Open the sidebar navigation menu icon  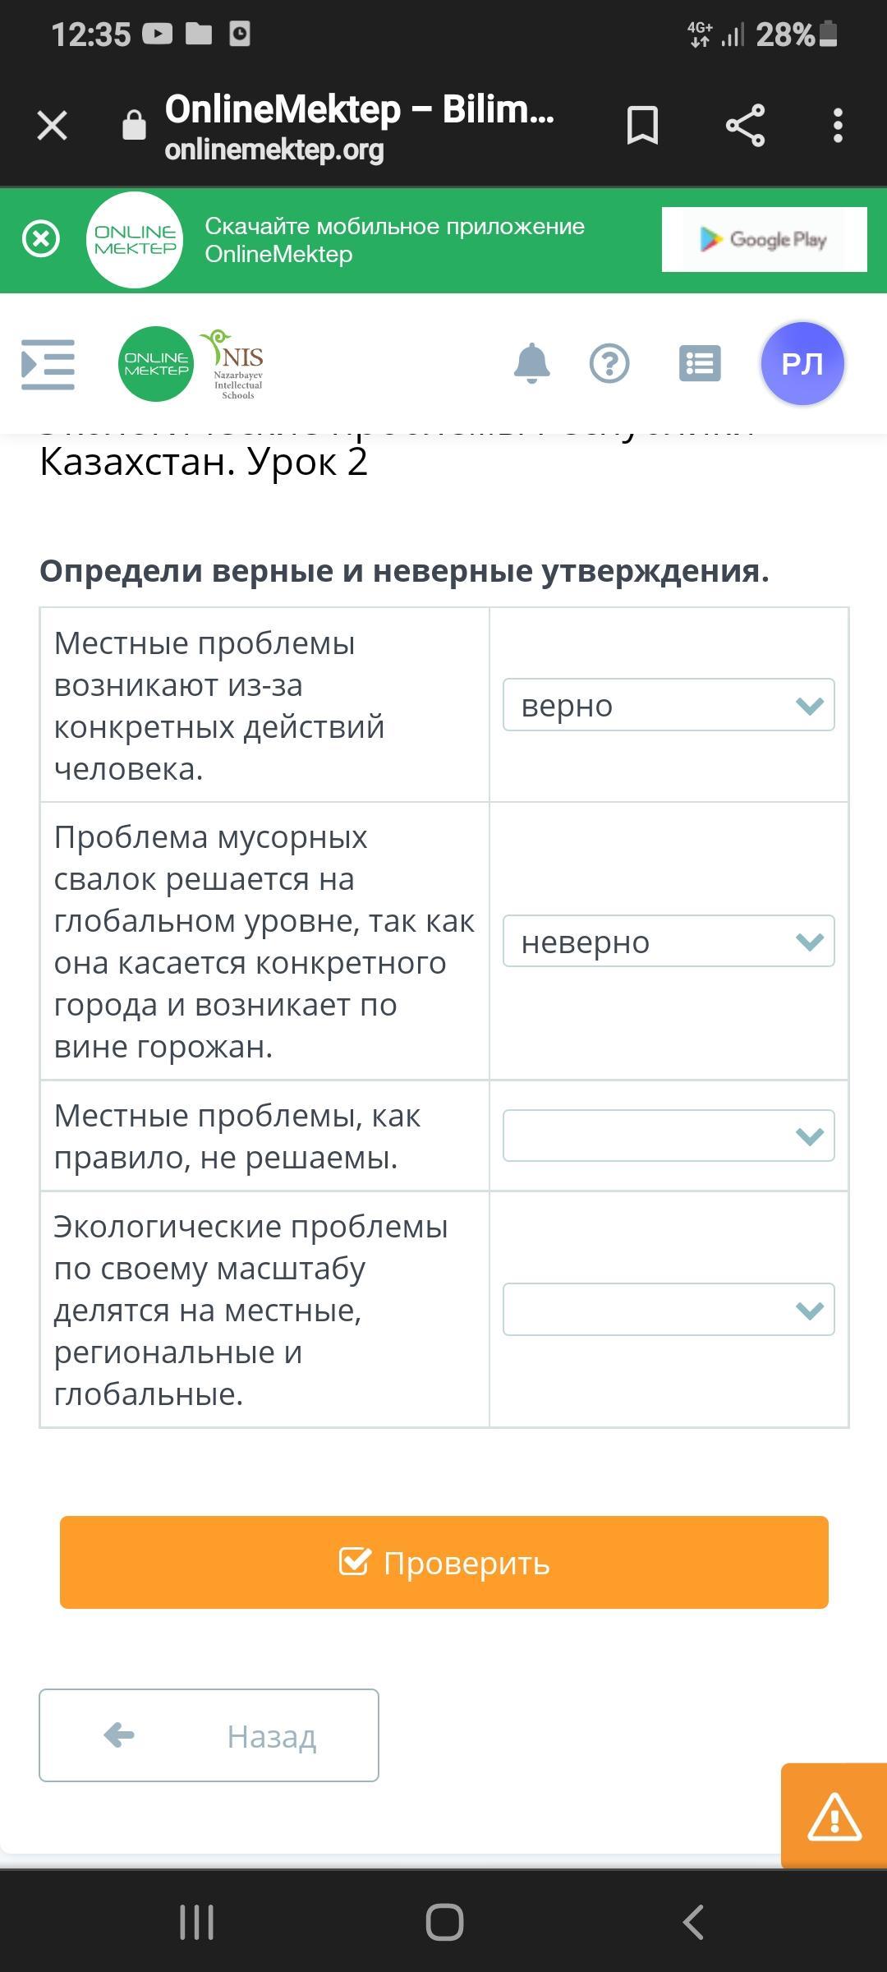click(x=48, y=364)
